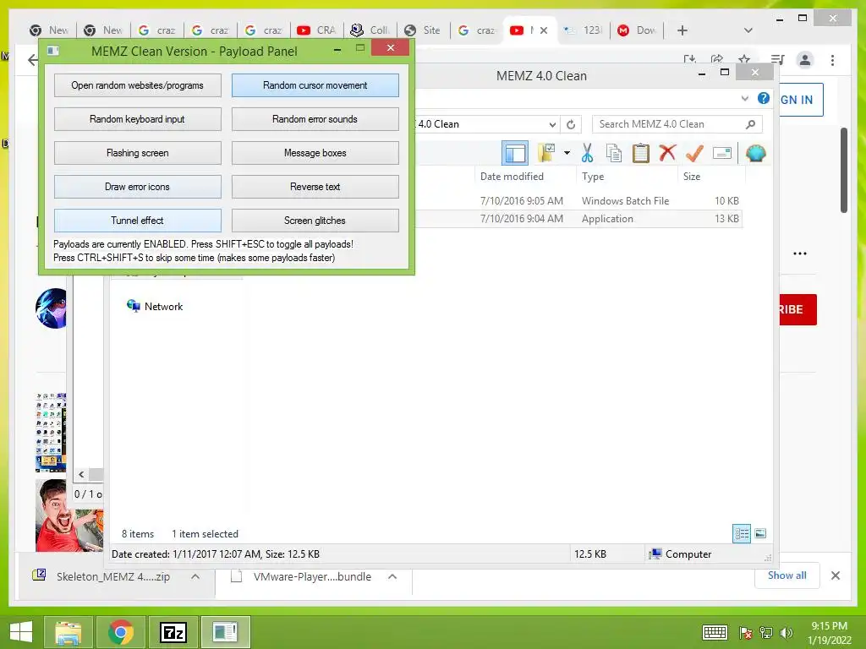Open Chrome tab search chevron
Screen dimensions: 866x649
point(748,30)
